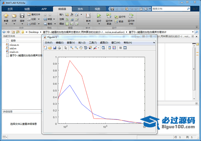Screen dimensions: 201x141
Task: Select the Edit Plot arrow tool
Action: pos(66,48)
